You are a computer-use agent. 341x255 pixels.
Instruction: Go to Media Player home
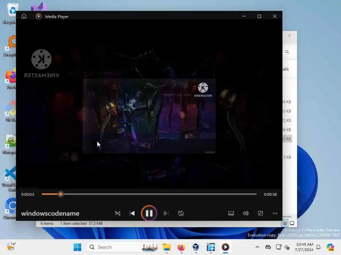(24, 17)
